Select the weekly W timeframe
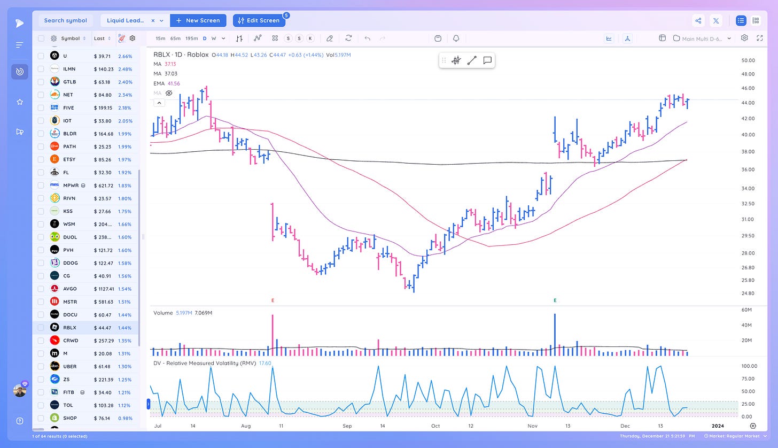This screenshot has width=778, height=448. click(x=214, y=38)
